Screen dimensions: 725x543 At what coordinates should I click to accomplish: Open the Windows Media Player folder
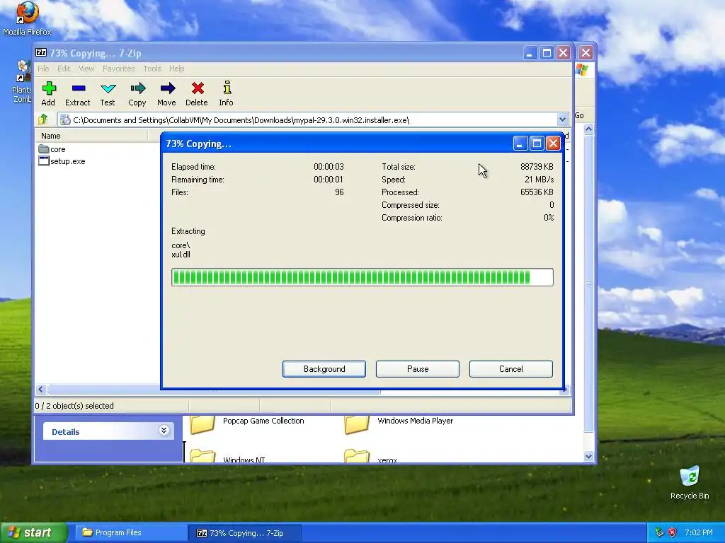399,423
